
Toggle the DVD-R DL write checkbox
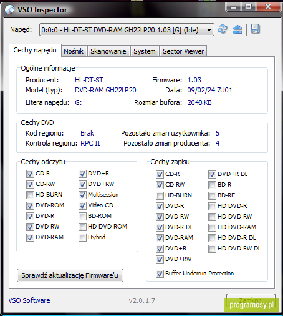160,227
